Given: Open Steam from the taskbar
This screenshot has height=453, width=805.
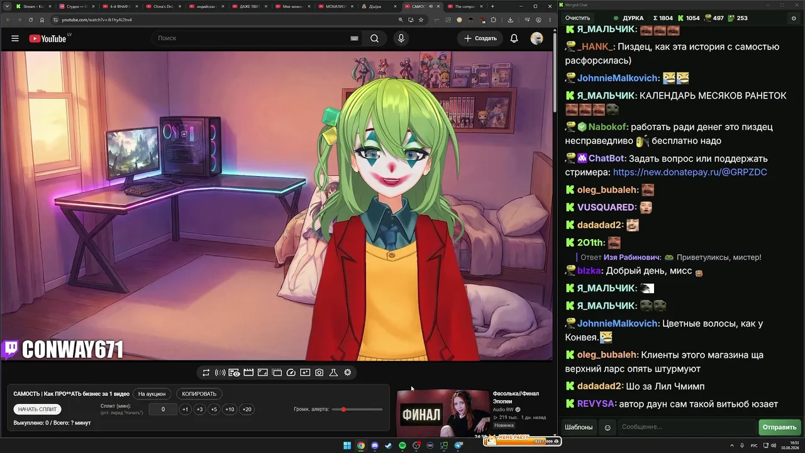Looking at the screenshot, I should pos(388,445).
